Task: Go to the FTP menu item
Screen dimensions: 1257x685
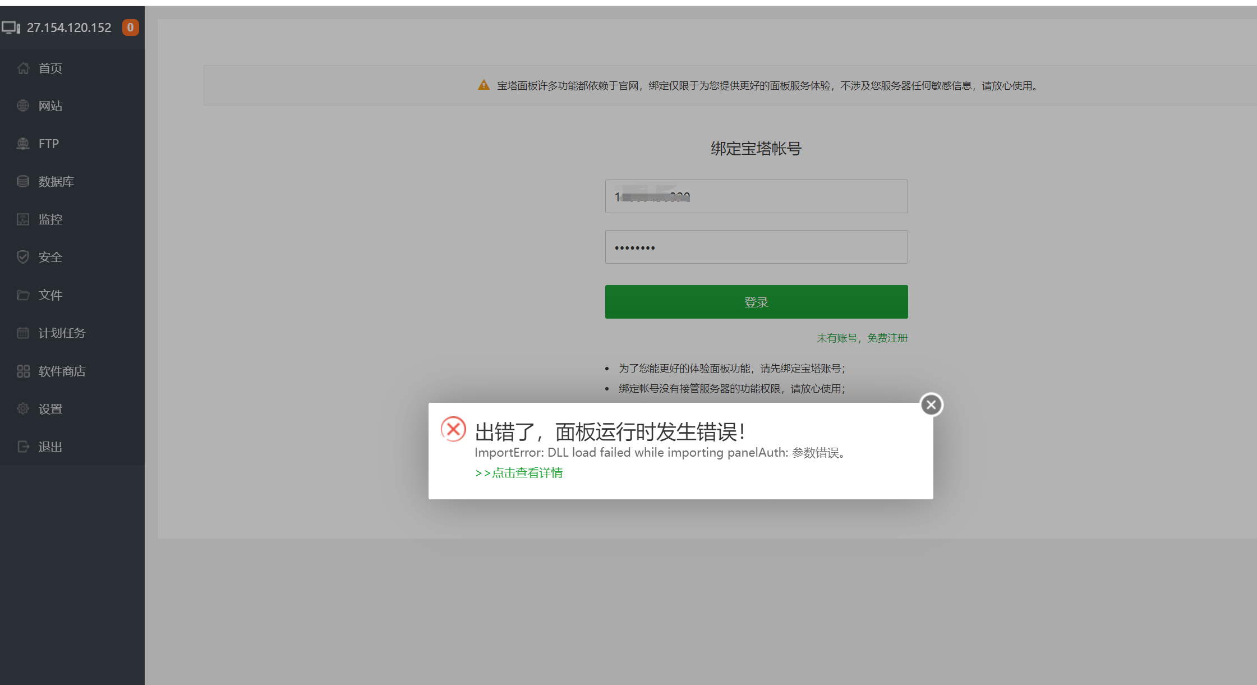Action: [x=72, y=144]
